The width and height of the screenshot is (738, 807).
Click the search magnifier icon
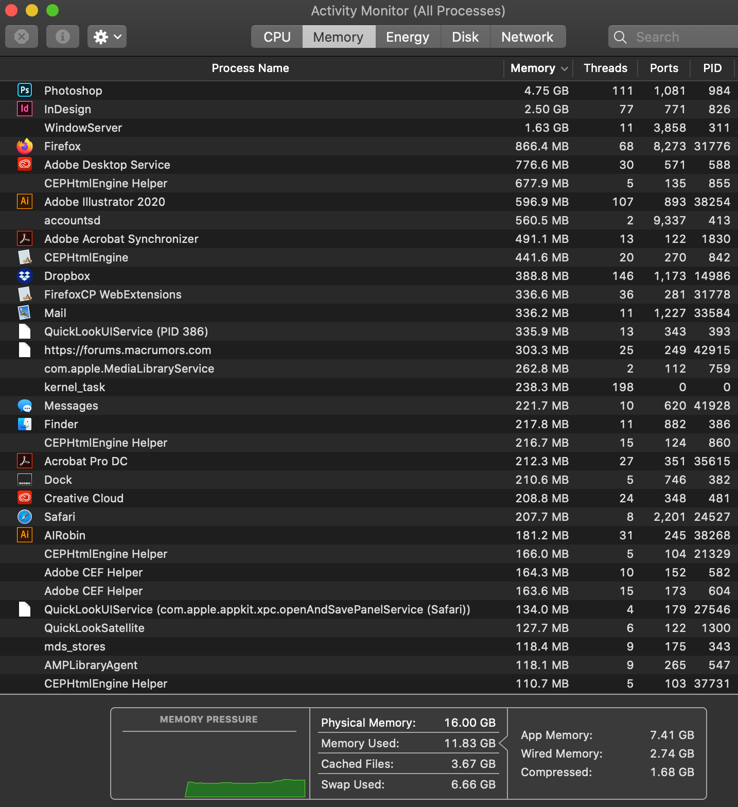pyautogui.click(x=620, y=37)
